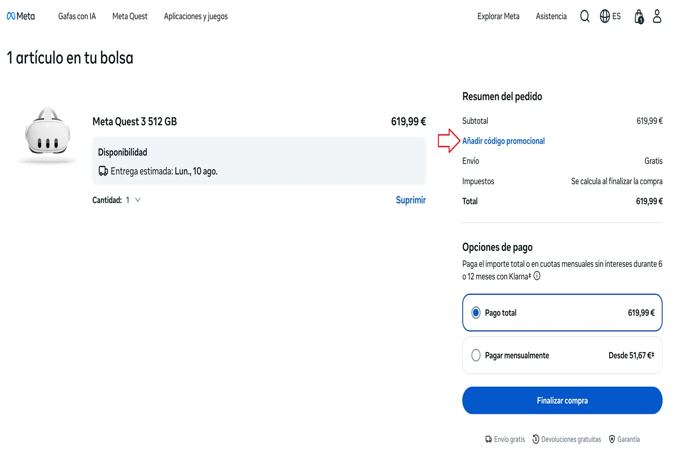Screen dimensions: 692x461
Task: Open the Explorar Meta menu
Action: click(498, 16)
